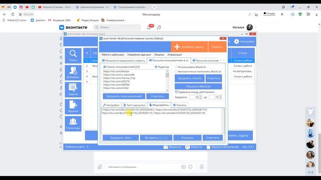Open the Журнал sidebar button
321x180 pixels.
73,106
